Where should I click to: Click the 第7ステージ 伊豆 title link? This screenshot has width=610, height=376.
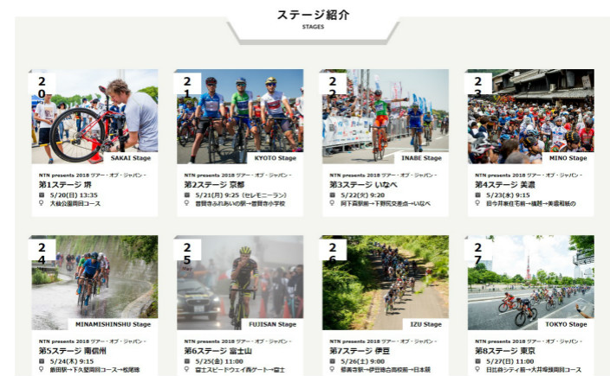click(360, 351)
